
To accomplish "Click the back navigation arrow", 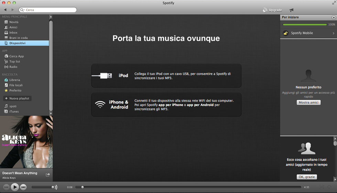I will tap(5, 10).
